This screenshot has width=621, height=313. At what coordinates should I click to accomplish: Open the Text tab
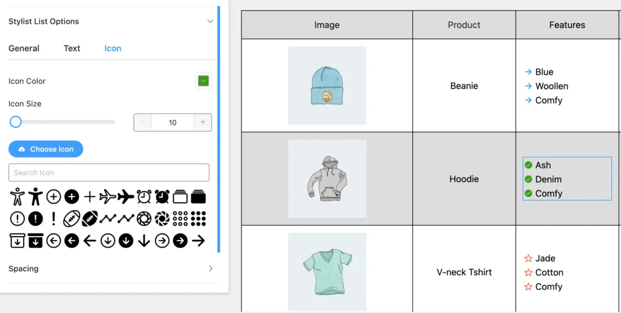point(72,49)
